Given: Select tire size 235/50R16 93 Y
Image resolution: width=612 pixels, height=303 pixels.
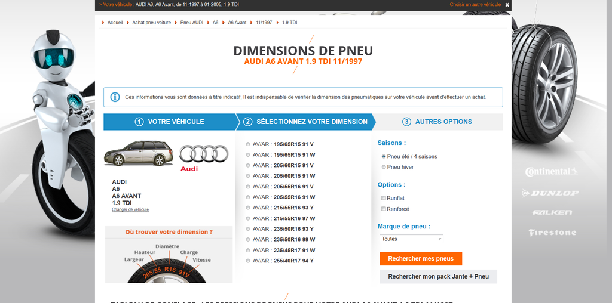Looking at the screenshot, I should click(x=248, y=229).
